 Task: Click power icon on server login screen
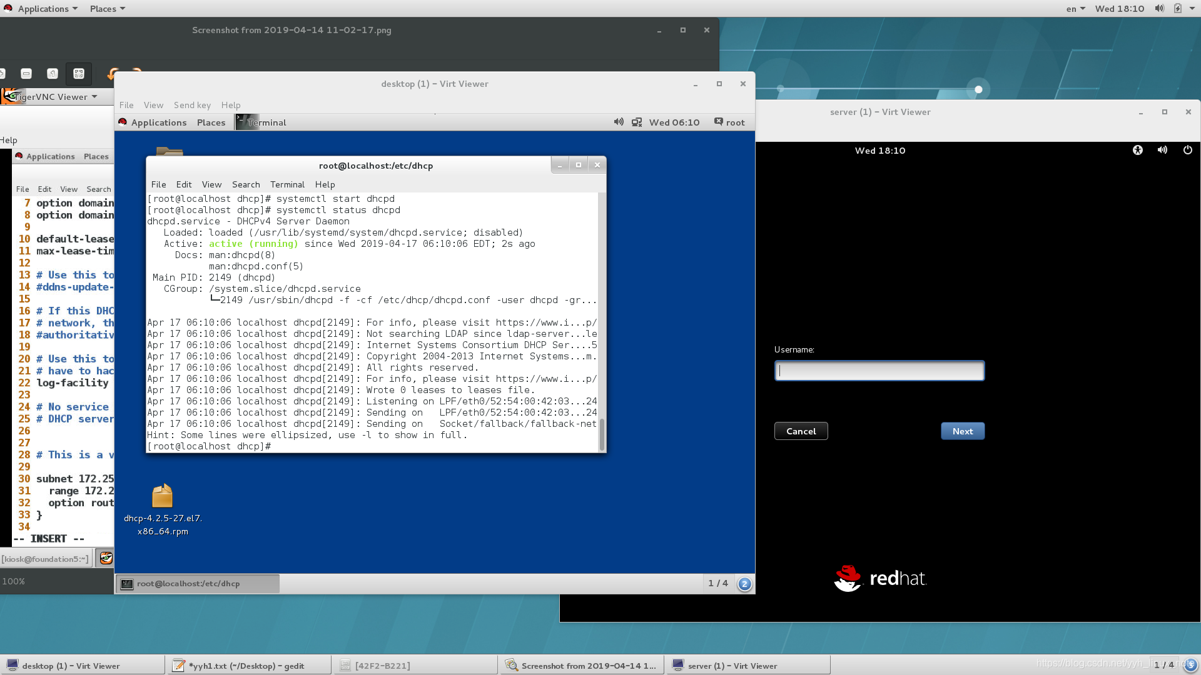pos(1187,150)
